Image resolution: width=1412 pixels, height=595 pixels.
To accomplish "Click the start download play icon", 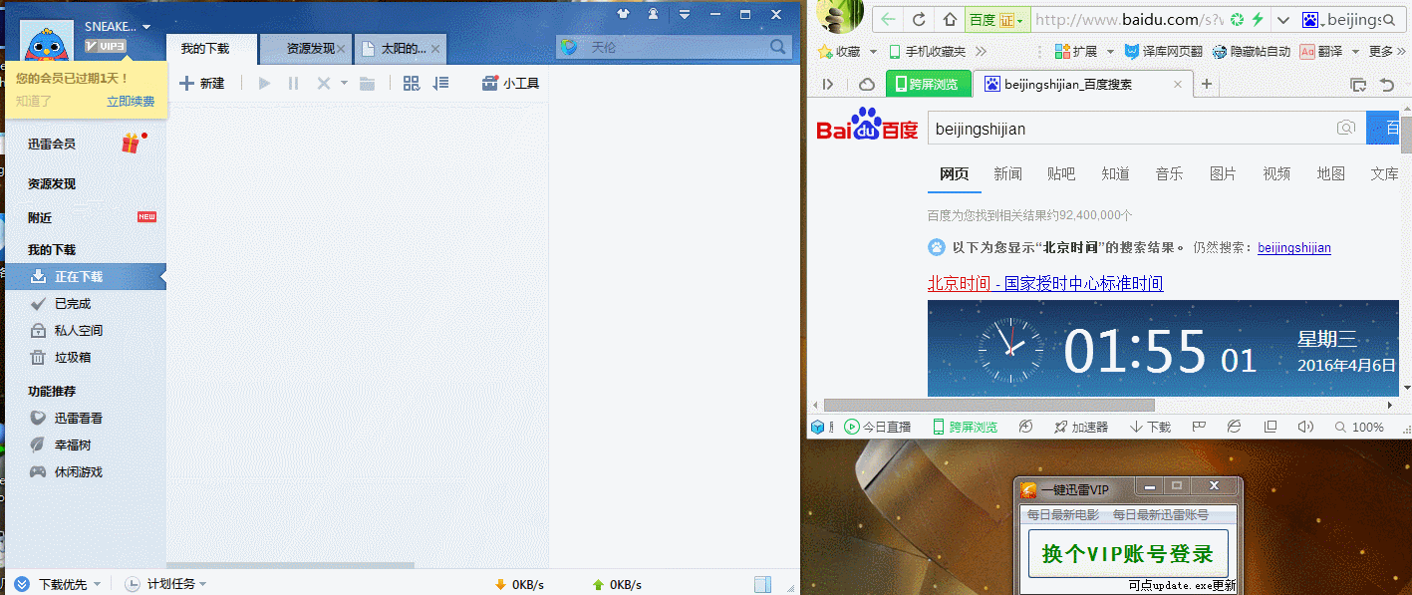I will tap(264, 84).
